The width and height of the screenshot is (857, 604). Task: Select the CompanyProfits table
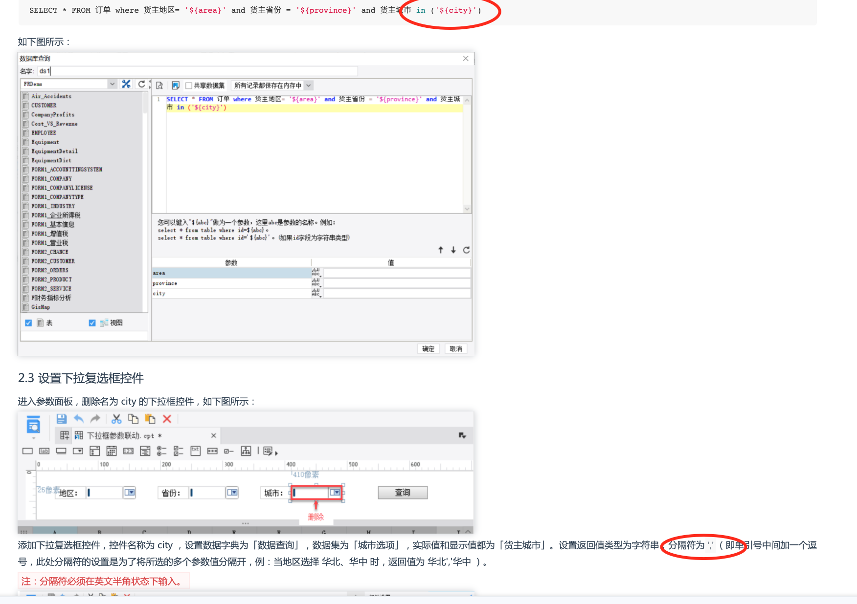click(x=53, y=115)
